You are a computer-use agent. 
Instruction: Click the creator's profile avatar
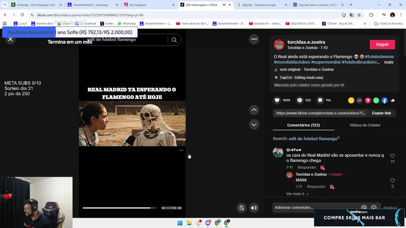click(279, 45)
